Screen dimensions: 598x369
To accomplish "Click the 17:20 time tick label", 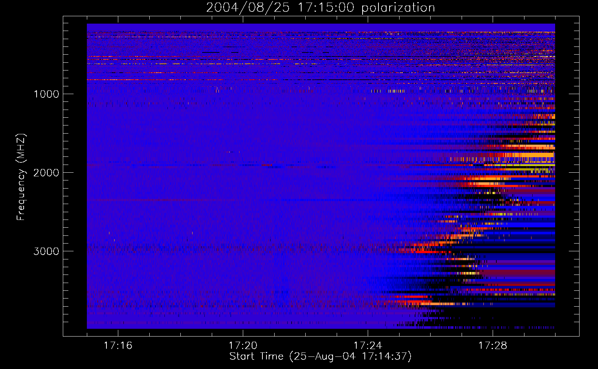I will [243, 346].
